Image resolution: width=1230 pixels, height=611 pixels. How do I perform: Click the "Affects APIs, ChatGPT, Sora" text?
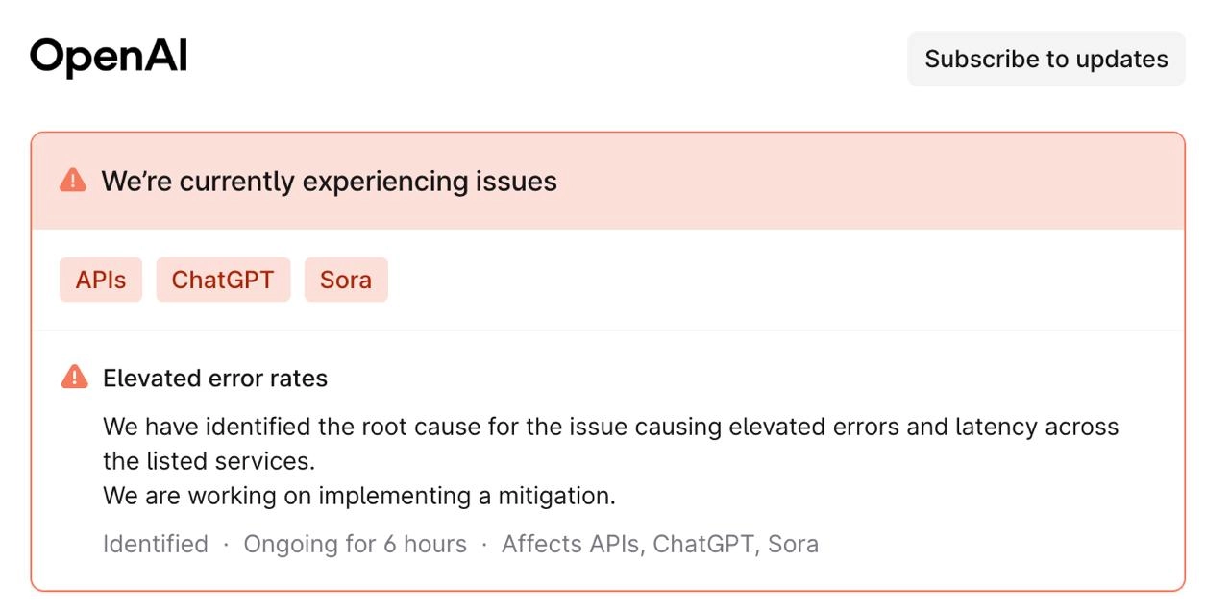(x=660, y=544)
